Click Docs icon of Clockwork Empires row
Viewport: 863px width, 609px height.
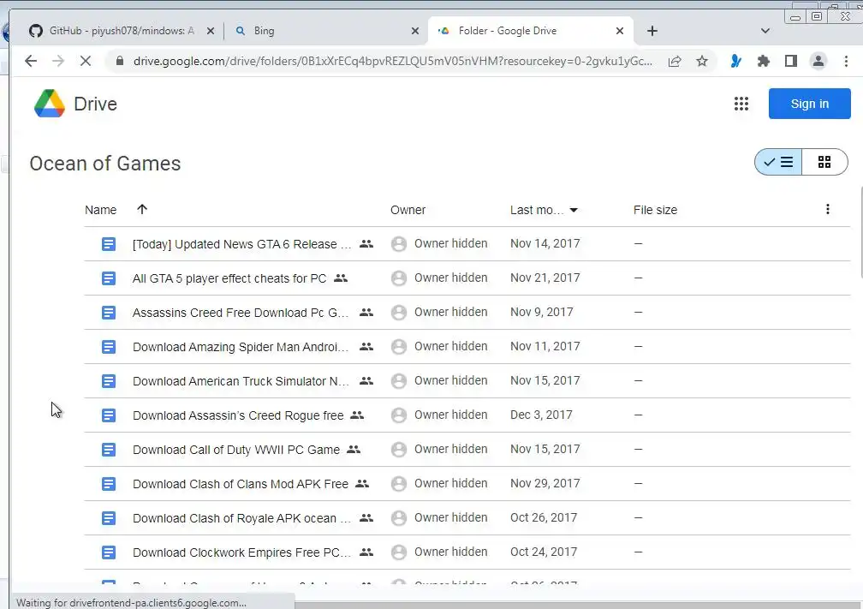pyautogui.click(x=109, y=552)
